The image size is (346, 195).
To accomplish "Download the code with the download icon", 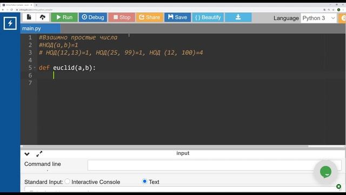I will point(238,17).
